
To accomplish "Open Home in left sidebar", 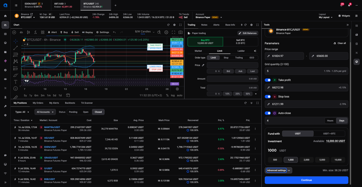I will 5,16.
